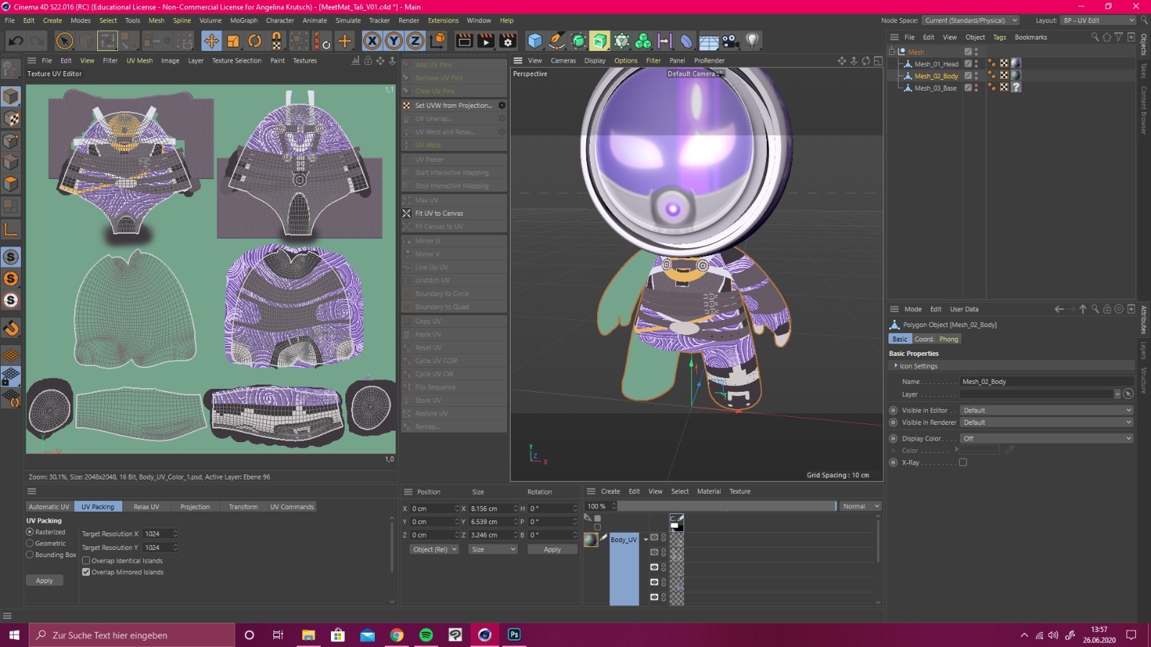Select the Move tool in the toolbar
The width and height of the screenshot is (1151, 647).
pyautogui.click(x=211, y=41)
